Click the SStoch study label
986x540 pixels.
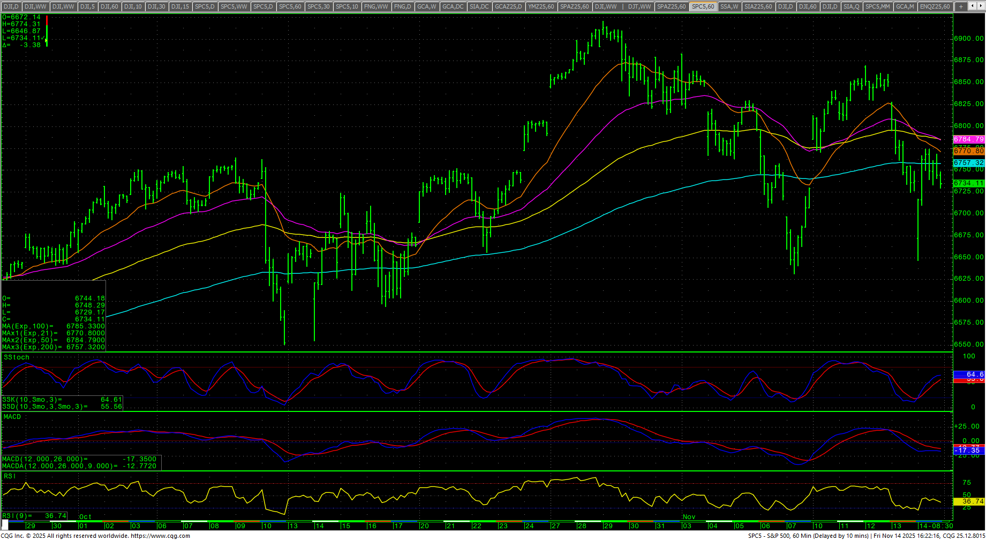click(x=17, y=357)
